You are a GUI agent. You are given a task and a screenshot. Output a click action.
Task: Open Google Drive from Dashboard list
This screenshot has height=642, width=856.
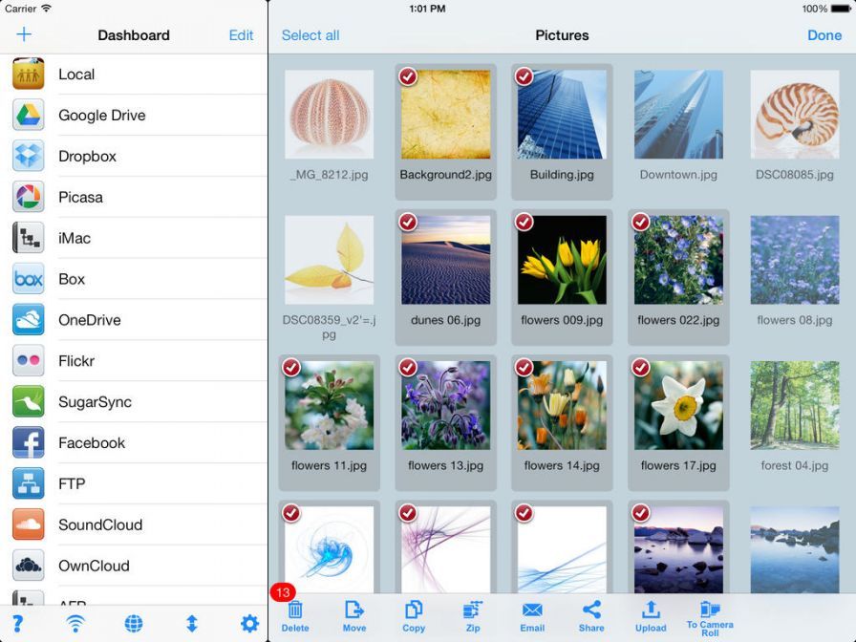(x=101, y=116)
